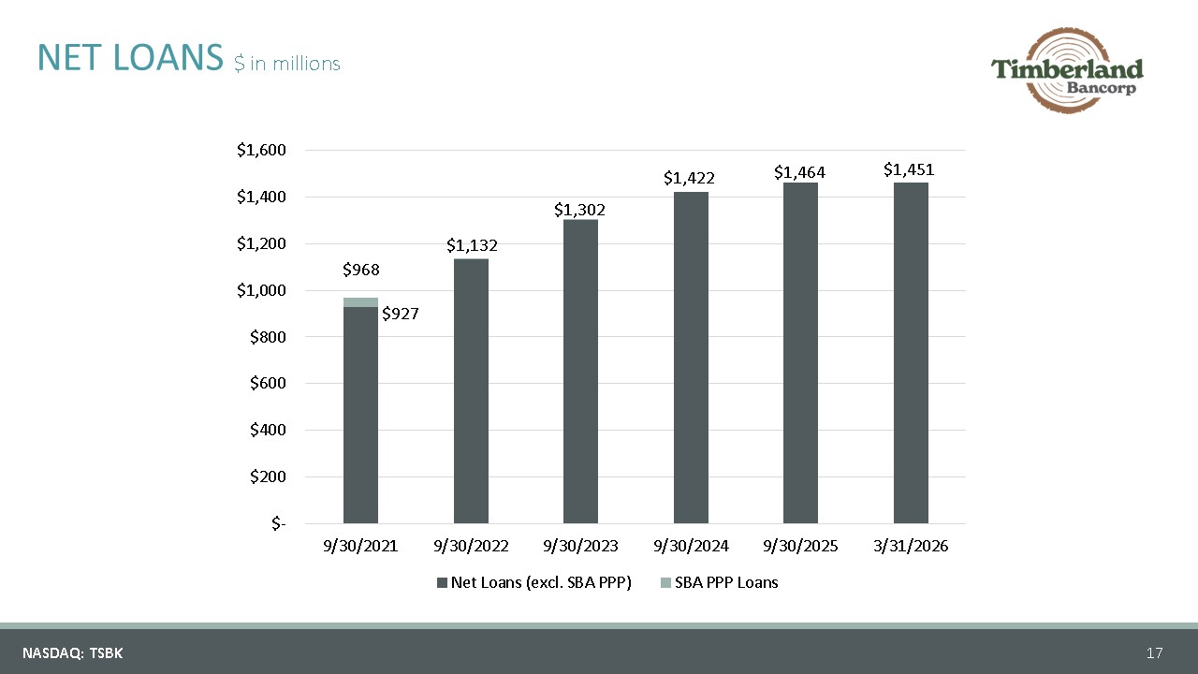Screen dimensions: 1198x674
Task: Click the SBA PPP Loans legend label
Action: (x=726, y=582)
